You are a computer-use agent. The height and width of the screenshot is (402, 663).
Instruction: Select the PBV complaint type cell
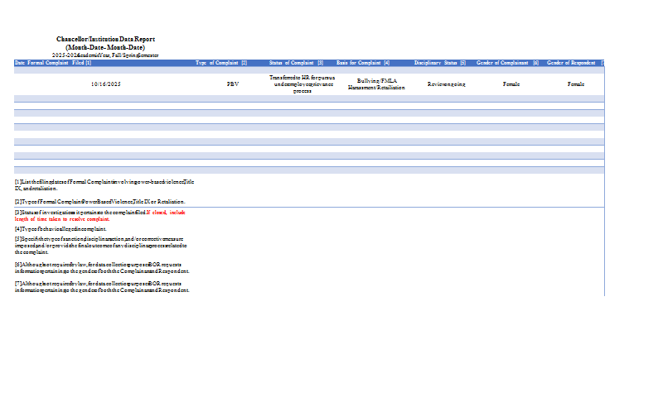[233, 84]
